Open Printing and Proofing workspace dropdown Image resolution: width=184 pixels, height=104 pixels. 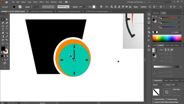pyautogui.click(x=136, y=2)
